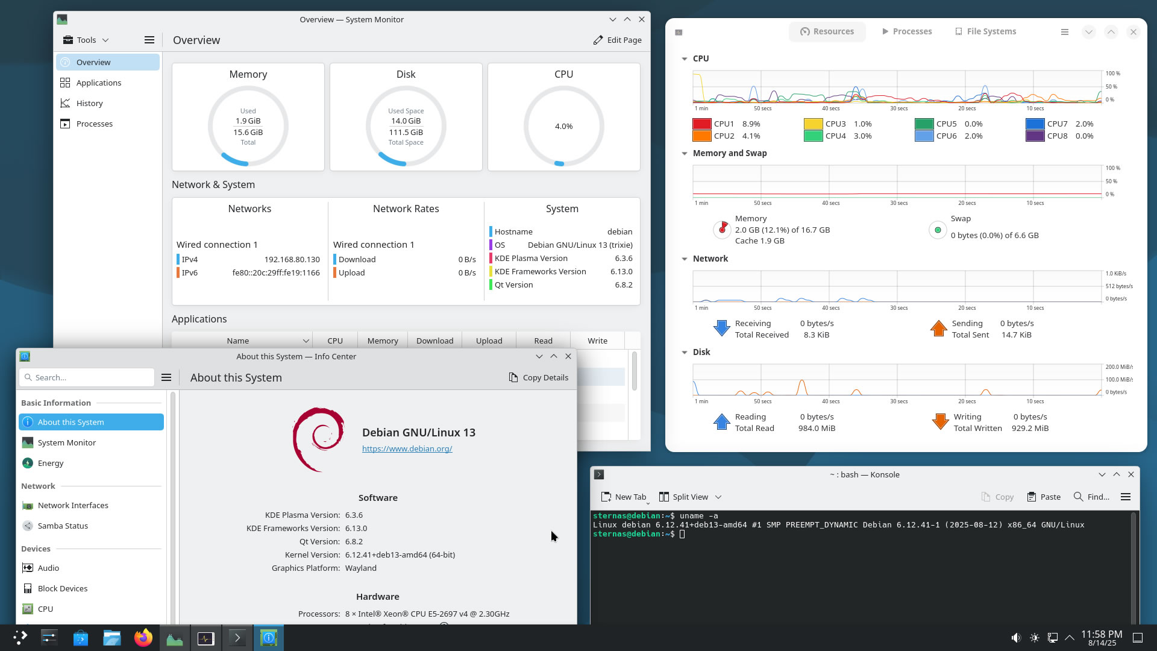Switch to Info Center taskbar entry
The height and width of the screenshot is (651, 1157).
pyautogui.click(x=269, y=638)
